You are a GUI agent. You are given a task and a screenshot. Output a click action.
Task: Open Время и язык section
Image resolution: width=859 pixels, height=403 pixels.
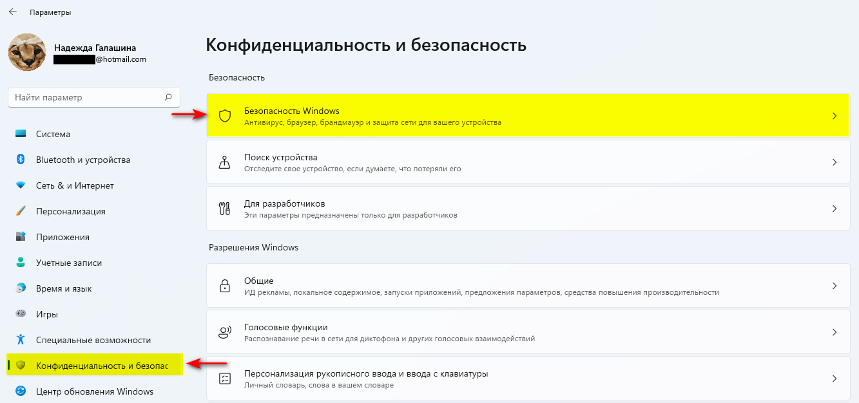click(94, 288)
